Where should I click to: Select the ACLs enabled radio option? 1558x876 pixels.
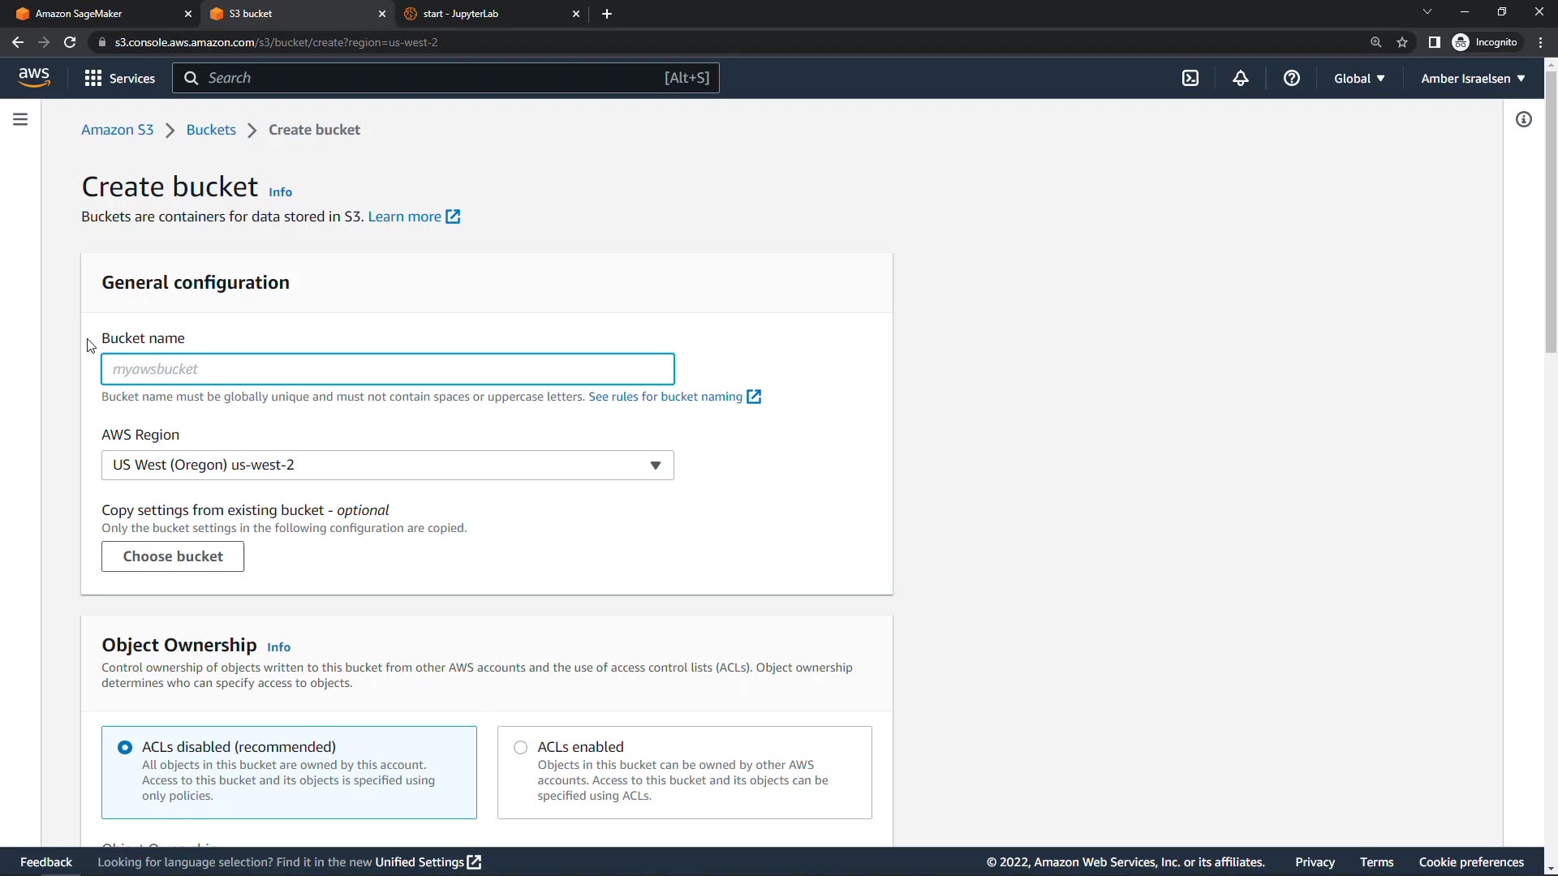click(520, 747)
